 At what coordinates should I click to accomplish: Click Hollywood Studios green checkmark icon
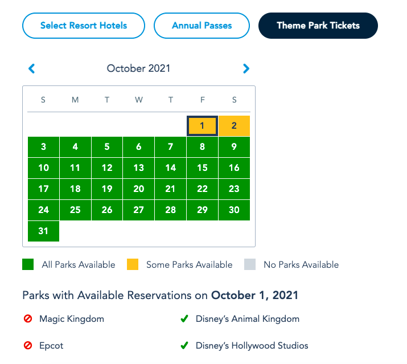(184, 346)
